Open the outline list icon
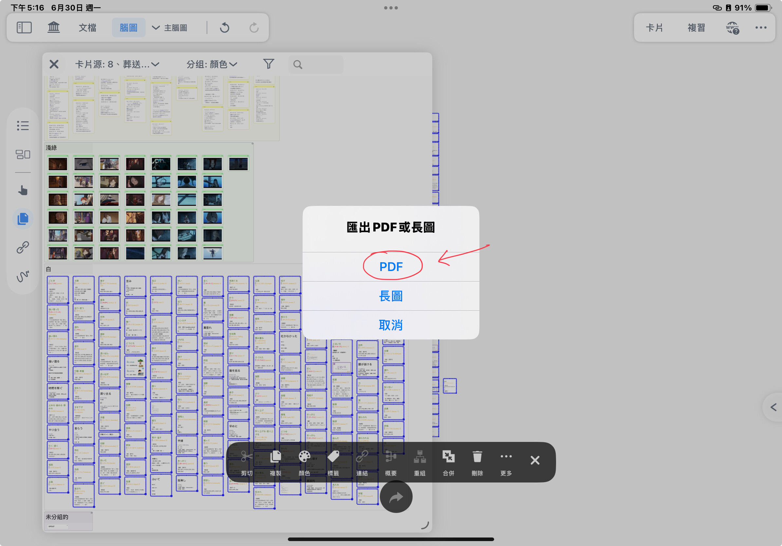This screenshot has height=546, width=782. [23, 126]
